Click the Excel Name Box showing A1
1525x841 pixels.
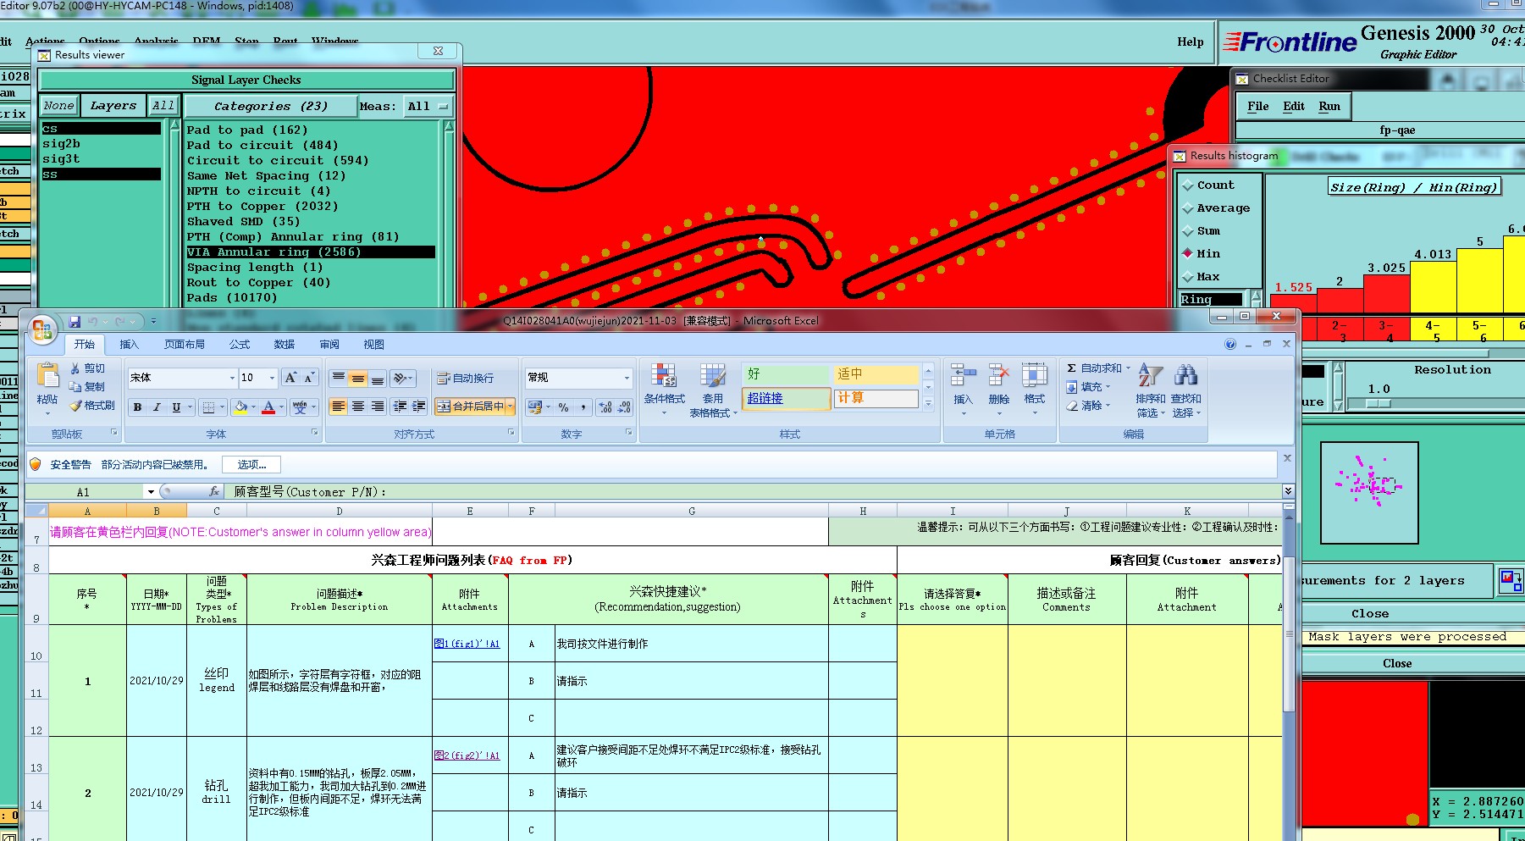[84, 492]
